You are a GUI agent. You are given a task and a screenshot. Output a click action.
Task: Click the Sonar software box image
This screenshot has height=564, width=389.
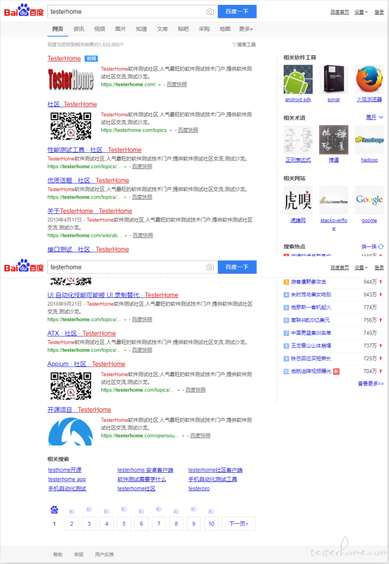[x=333, y=79]
